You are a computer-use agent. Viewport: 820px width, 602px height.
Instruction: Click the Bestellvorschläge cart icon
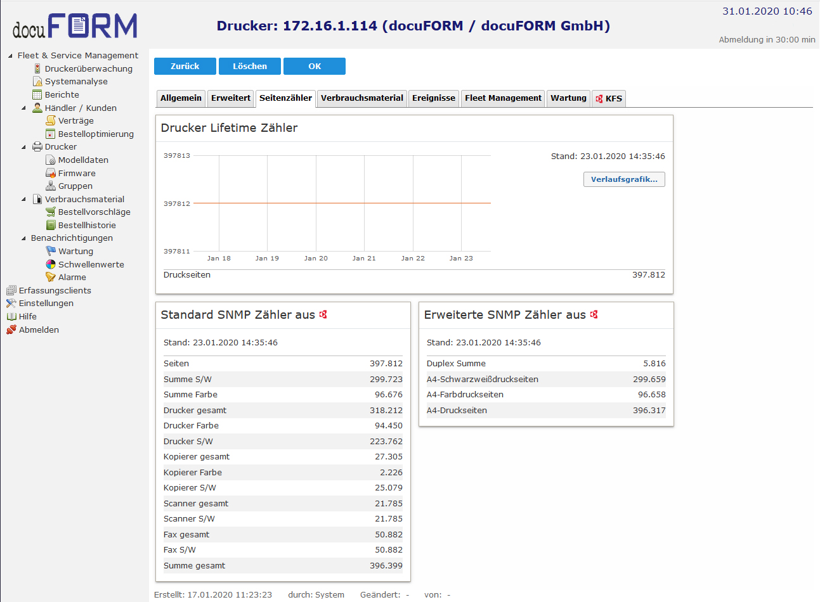point(51,212)
